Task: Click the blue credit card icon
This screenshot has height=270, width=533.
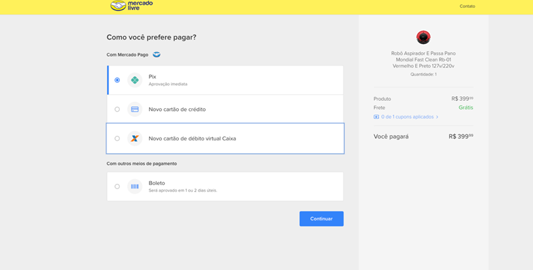Action: 135,109
